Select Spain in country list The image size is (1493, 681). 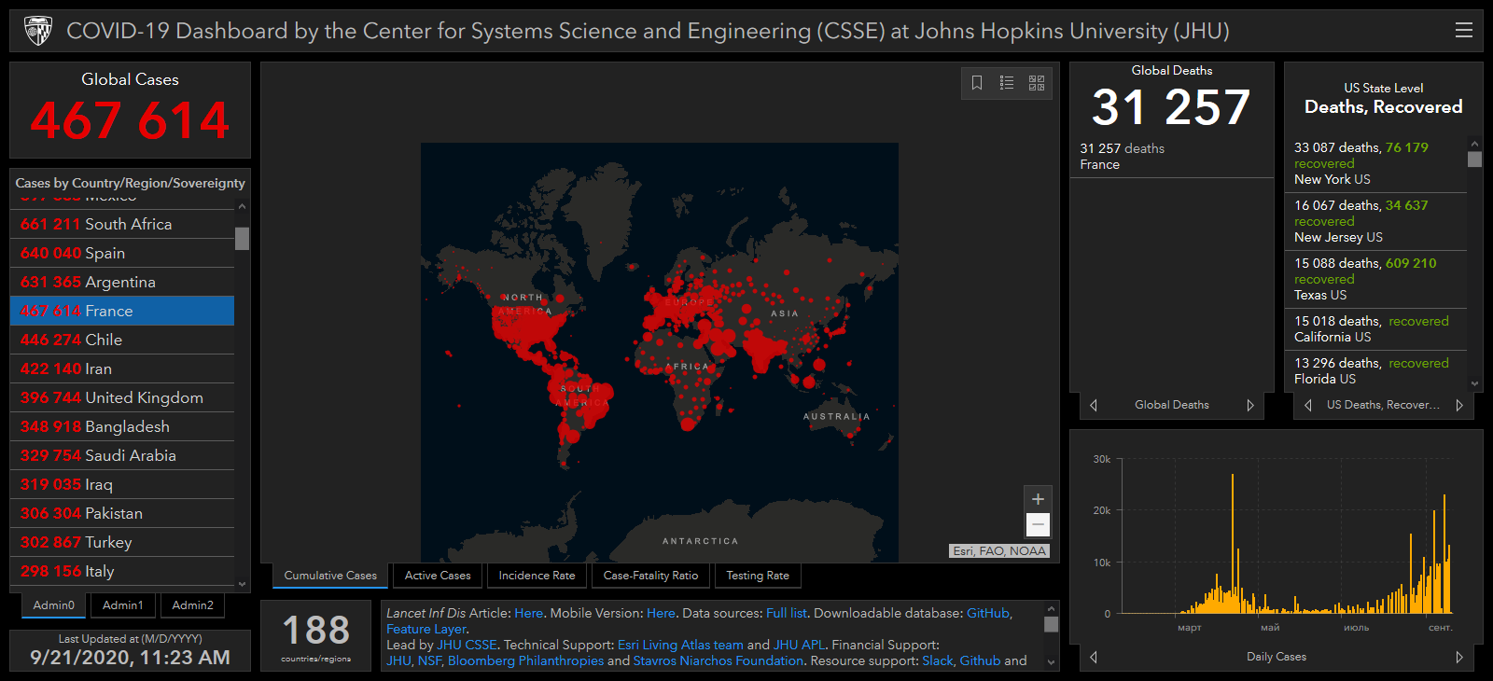pyautogui.click(x=122, y=253)
